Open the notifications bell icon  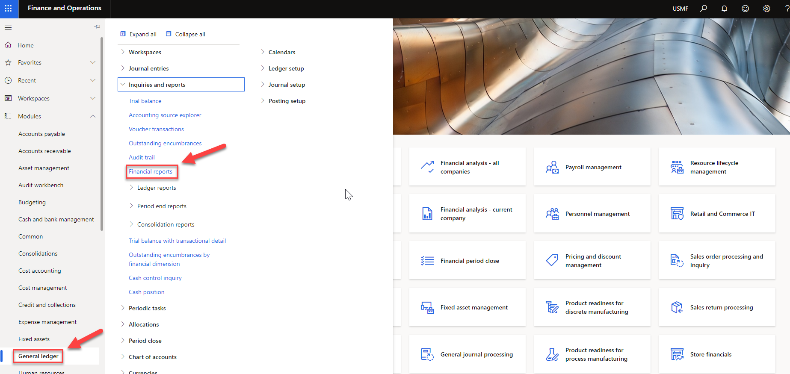[x=724, y=9]
